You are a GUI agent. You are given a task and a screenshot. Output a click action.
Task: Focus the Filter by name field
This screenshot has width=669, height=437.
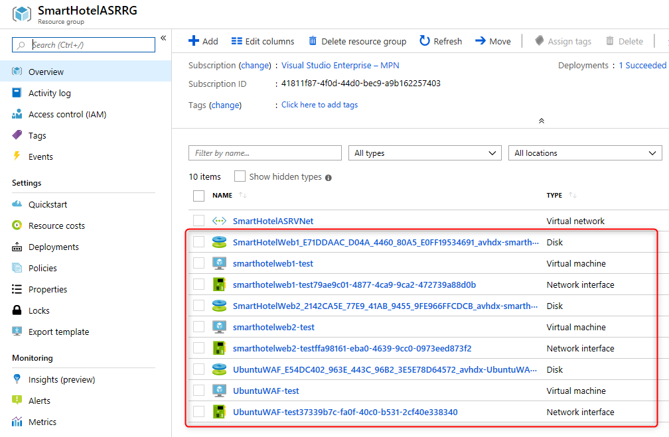[x=265, y=153]
